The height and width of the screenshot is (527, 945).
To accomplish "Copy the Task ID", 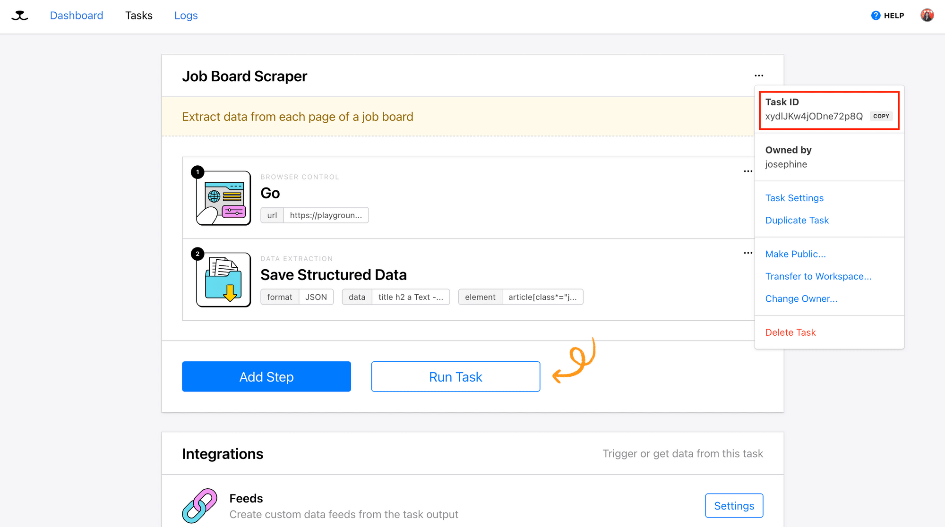I will pyautogui.click(x=881, y=116).
